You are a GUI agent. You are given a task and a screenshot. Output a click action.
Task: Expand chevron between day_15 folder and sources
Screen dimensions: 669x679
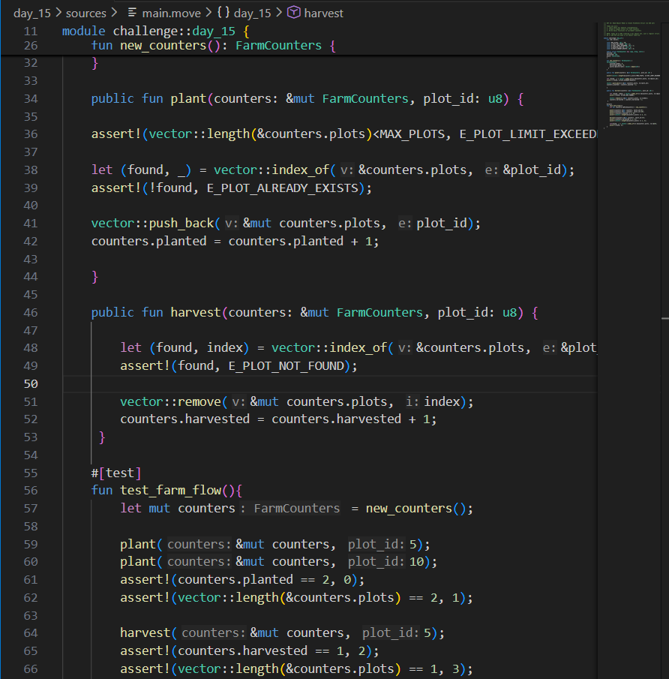(58, 13)
